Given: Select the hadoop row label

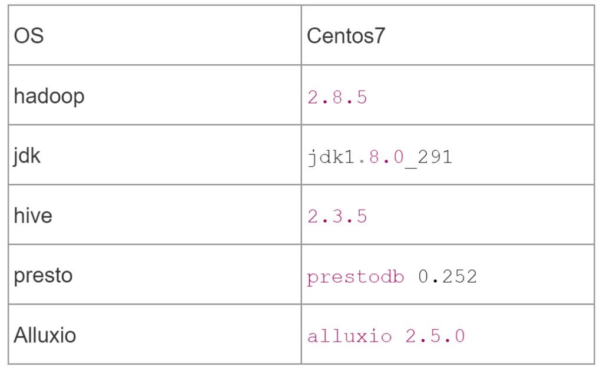Looking at the screenshot, I should (49, 96).
